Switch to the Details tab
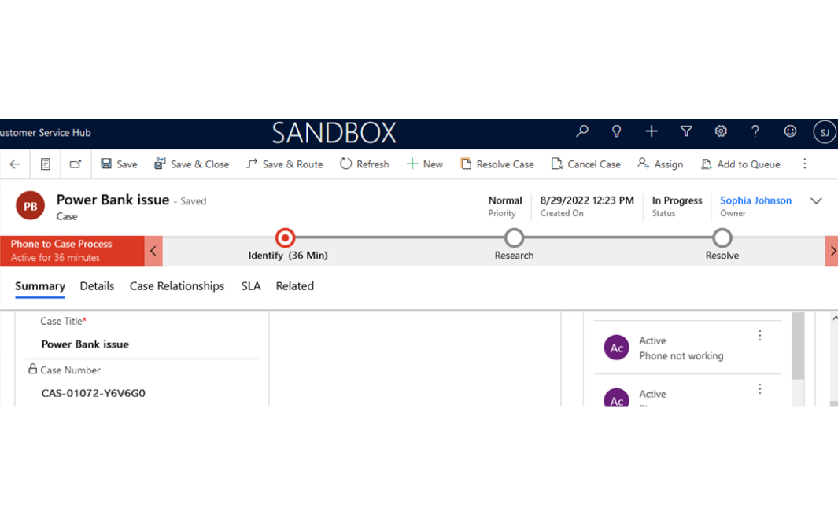This screenshot has width=838, height=526. pyautogui.click(x=97, y=286)
